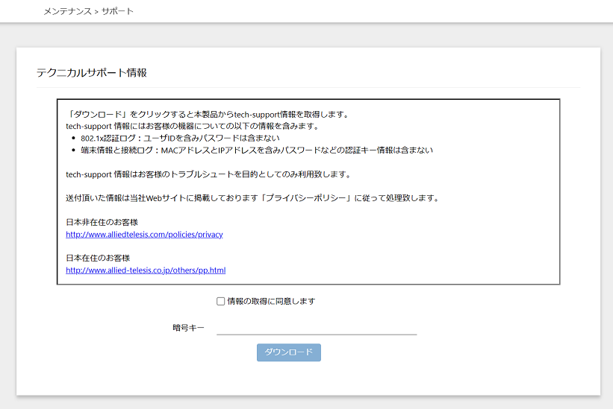Click the sentence mentioning プライバシーポリシー
The height and width of the screenshot is (409, 613).
tap(252, 198)
